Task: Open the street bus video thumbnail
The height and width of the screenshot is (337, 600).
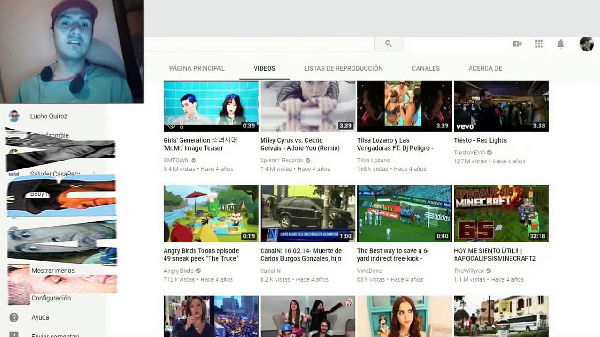Action: click(501, 316)
